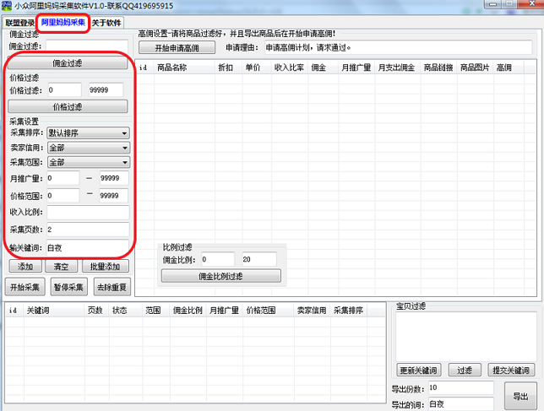The width and height of the screenshot is (544, 411).
Task: Click the 去除重复 button
Action: (112, 287)
